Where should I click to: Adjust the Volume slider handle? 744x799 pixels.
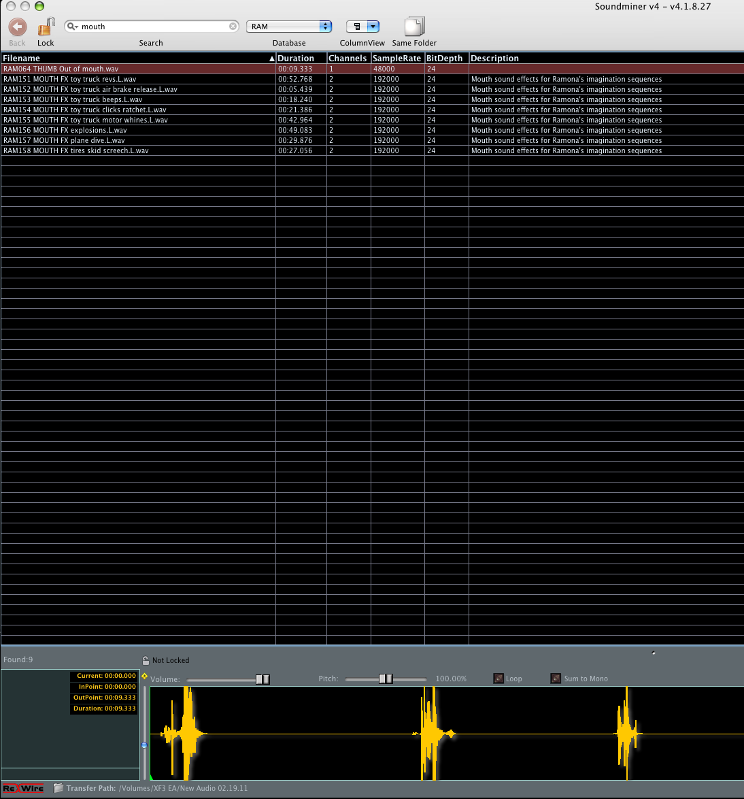pos(263,679)
